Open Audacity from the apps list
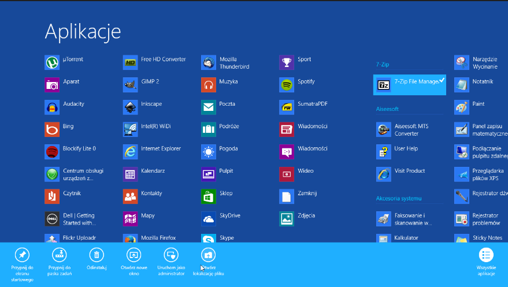The image size is (508, 287). point(52,107)
